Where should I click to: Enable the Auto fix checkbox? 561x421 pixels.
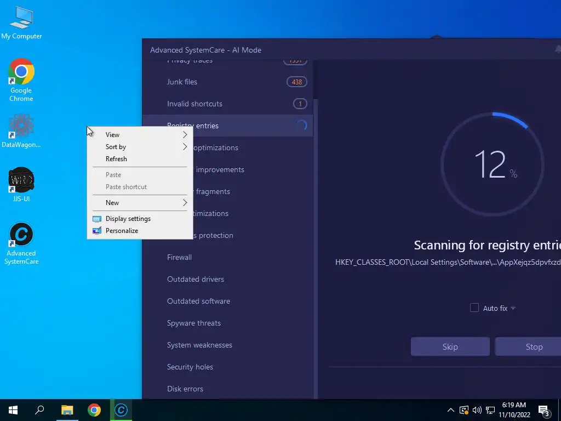(474, 308)
